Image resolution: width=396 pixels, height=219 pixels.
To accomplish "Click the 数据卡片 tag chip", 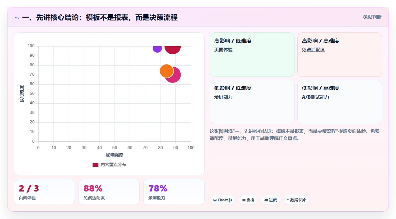I will point(296,200).
